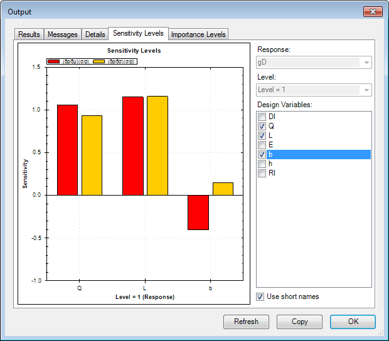Toggle the Use short names checkbox

(261, 296)
